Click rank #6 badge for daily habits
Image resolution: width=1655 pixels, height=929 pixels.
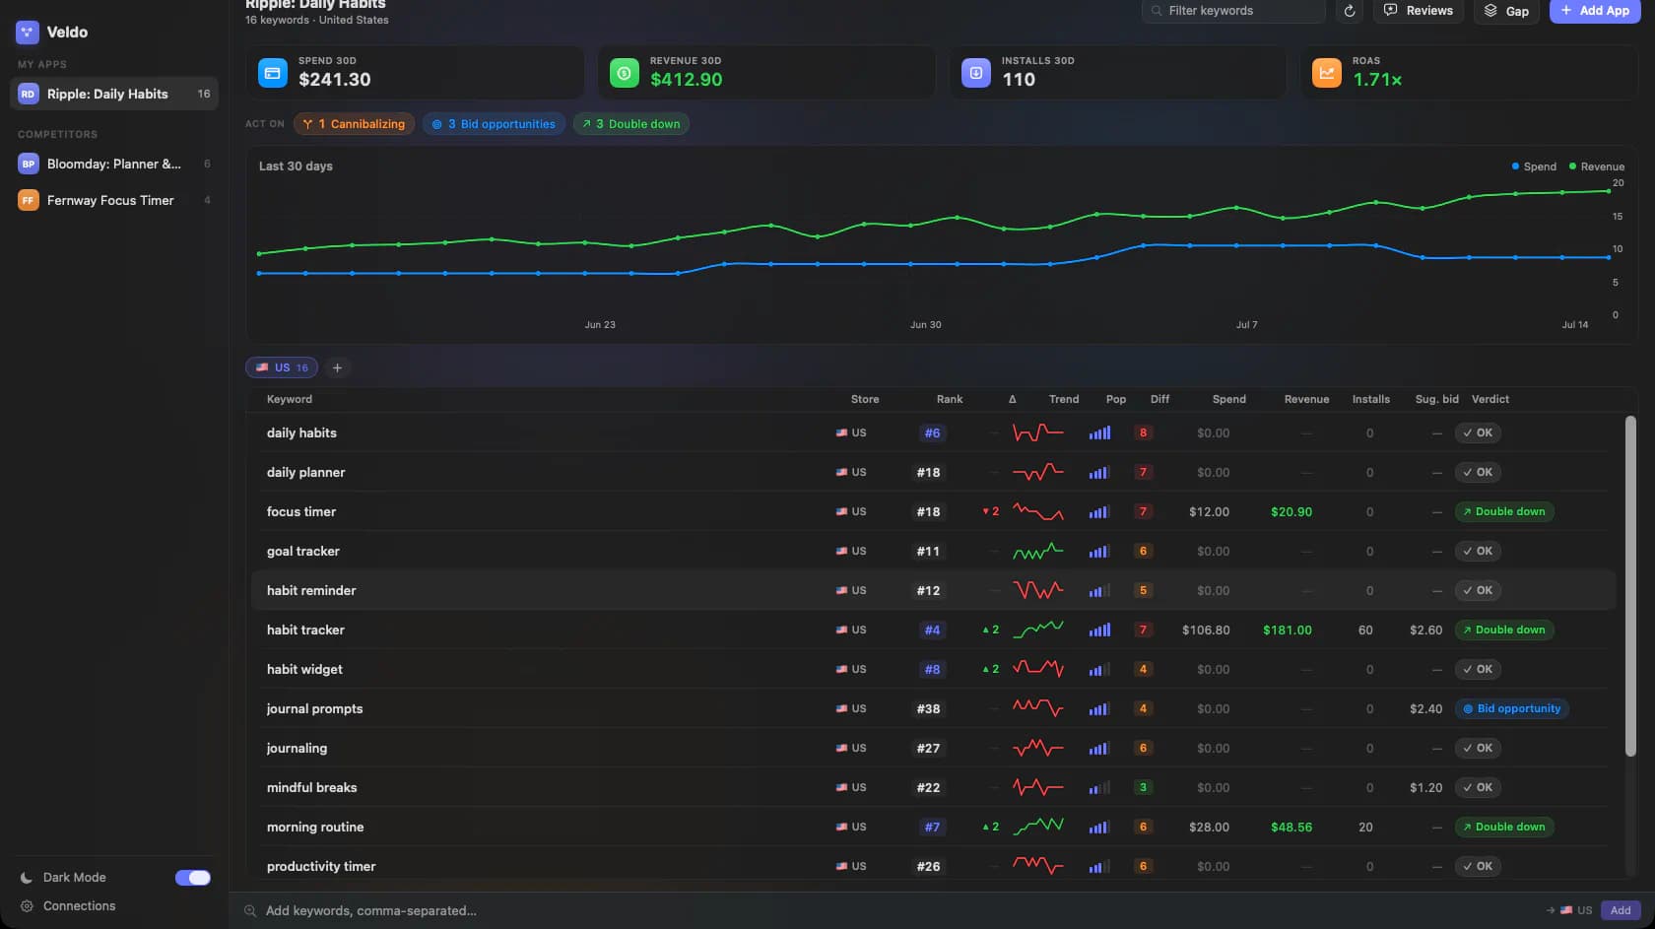point(932,432)
